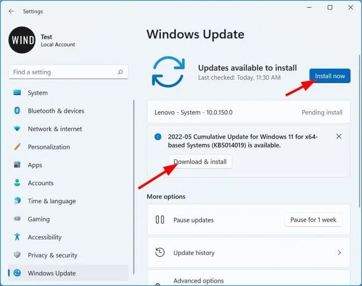Viewport: 362px width, 286px height.
Task: Focus the Find a setting field
Action: tap(68, 72)
